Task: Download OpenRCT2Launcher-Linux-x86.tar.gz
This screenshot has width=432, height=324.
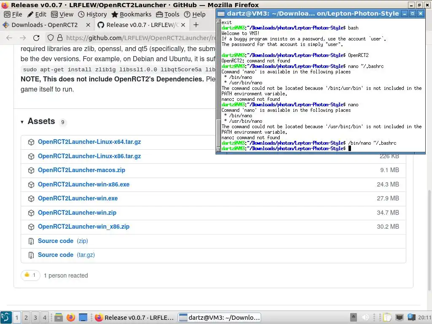Action: [89, 156]
